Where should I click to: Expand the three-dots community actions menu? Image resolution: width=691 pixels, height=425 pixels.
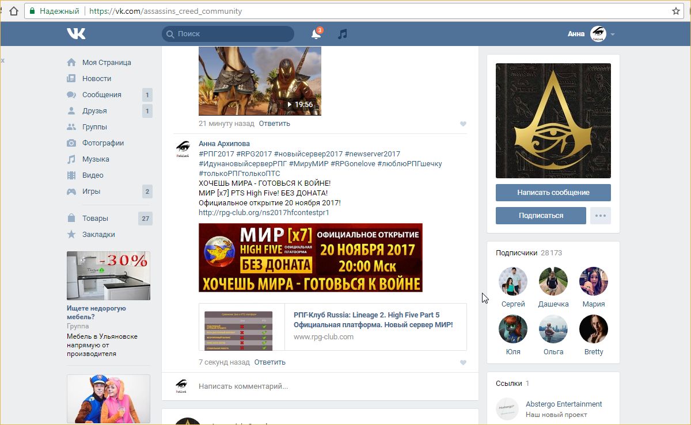pyautogui.click(x=600, y=216)
